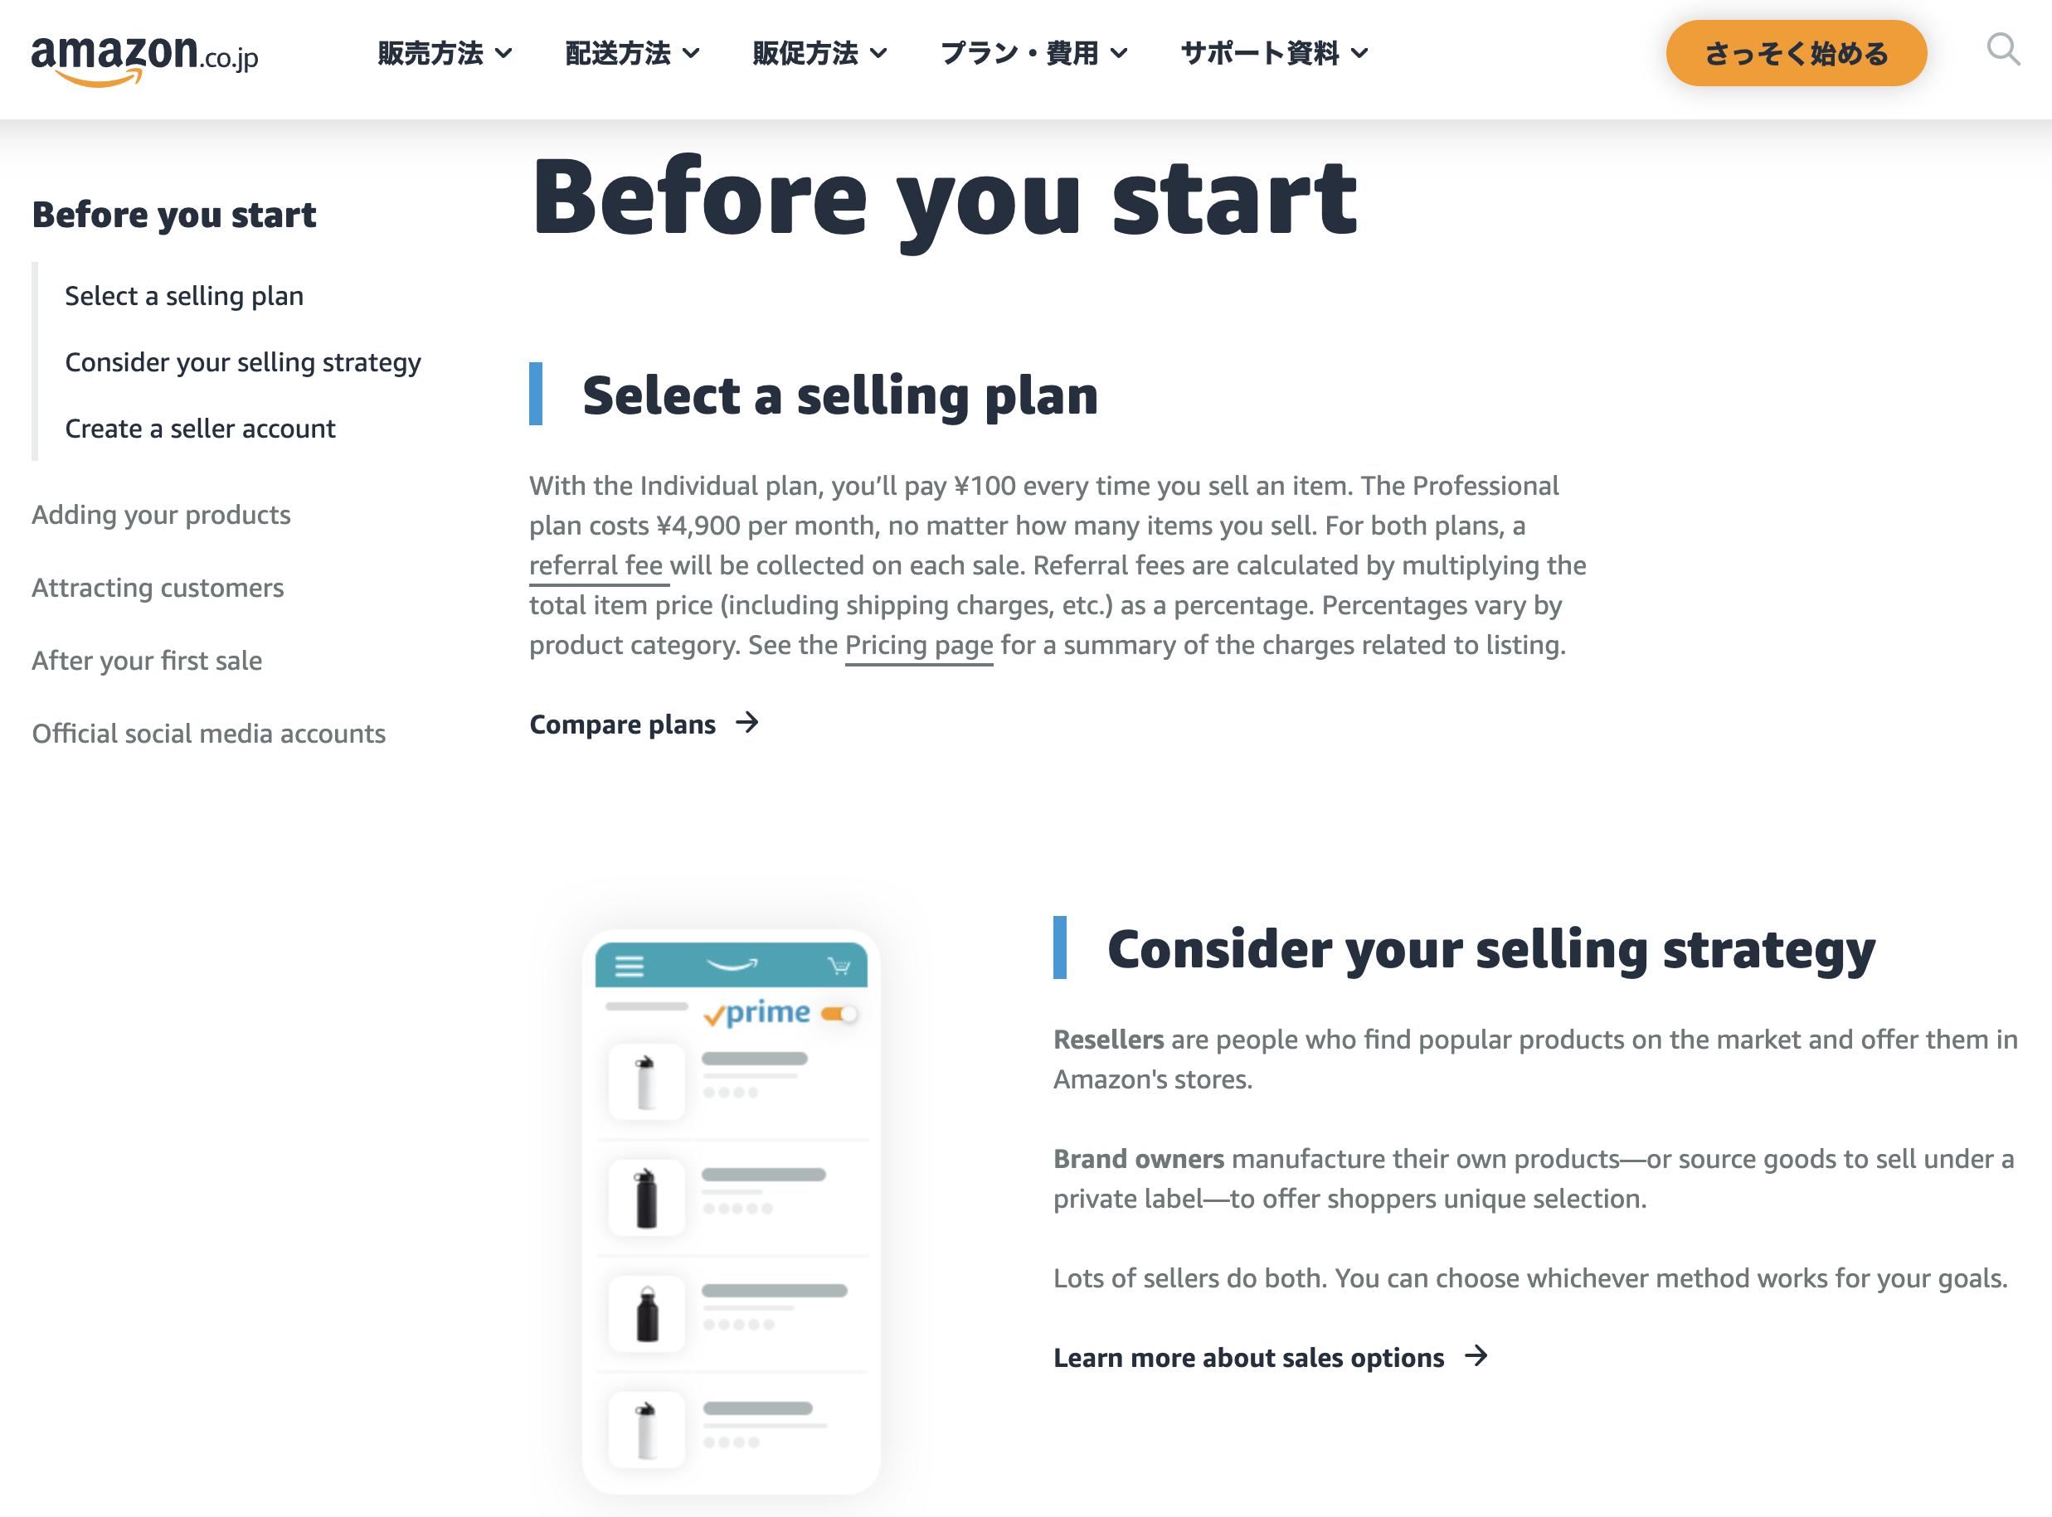Select Attracting customers sidebar item
This screenshot has width=2052, height=1517.
158,586
